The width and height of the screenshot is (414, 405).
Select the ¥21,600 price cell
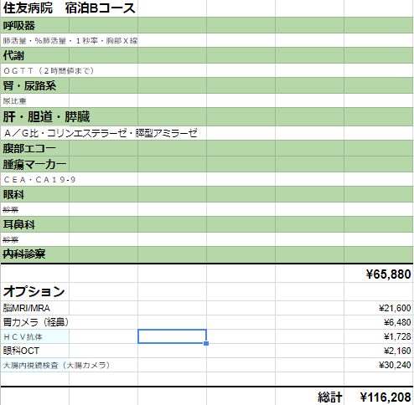coord(379,308)
